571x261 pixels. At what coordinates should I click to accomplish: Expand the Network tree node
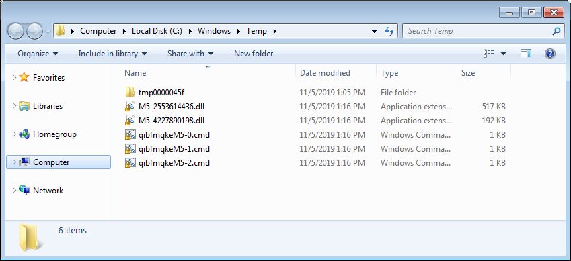tap(14, 190)
